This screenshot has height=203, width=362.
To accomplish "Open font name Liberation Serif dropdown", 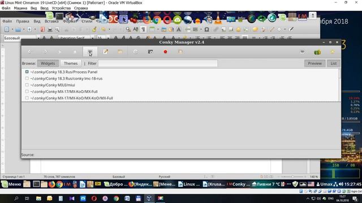I will [x=92, y=38].
